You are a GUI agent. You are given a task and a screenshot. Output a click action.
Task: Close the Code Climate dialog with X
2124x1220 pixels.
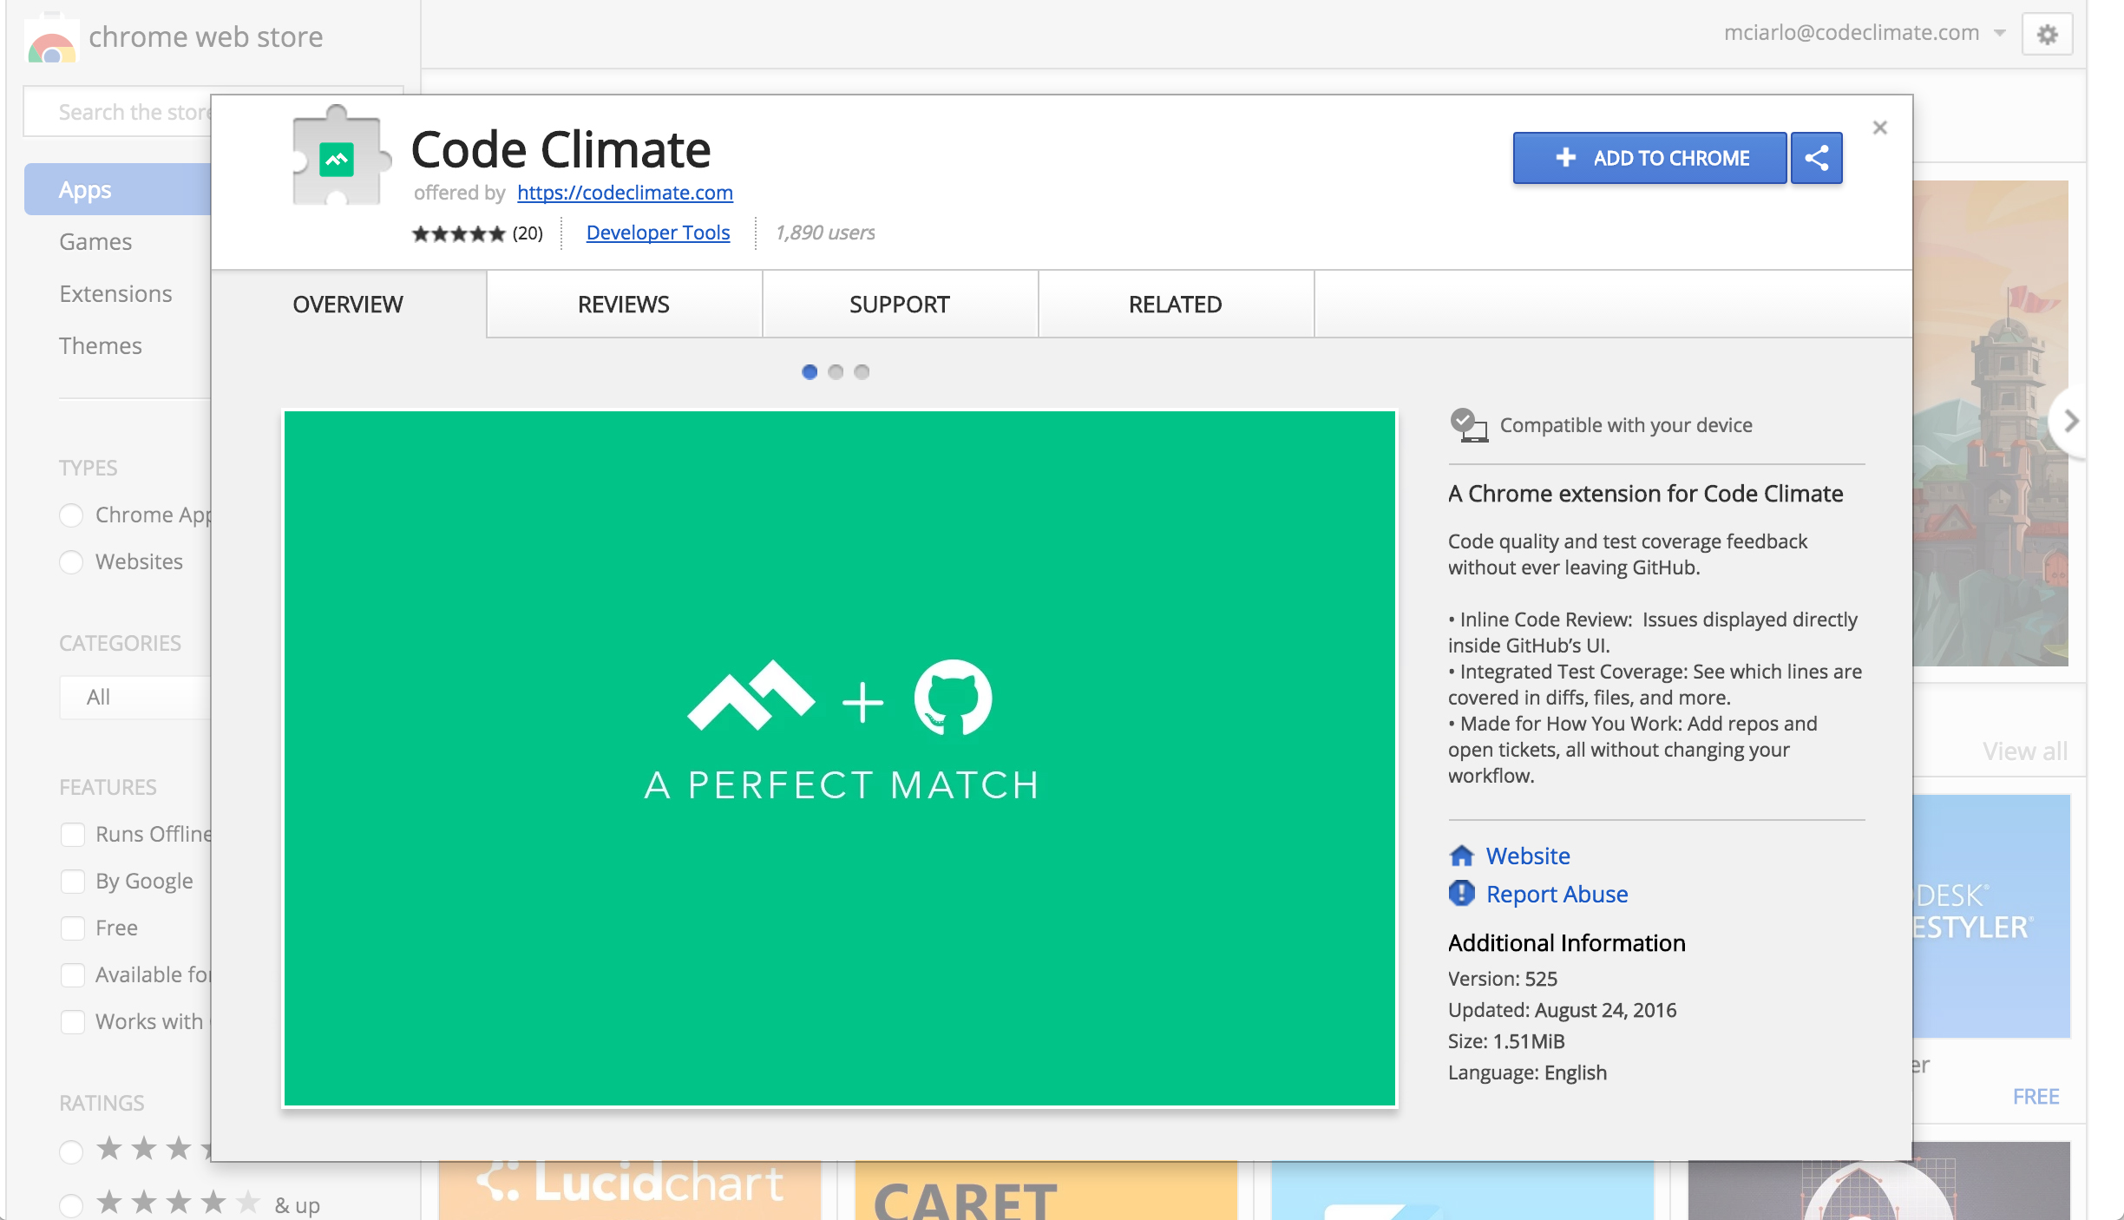coord(1879,128)
